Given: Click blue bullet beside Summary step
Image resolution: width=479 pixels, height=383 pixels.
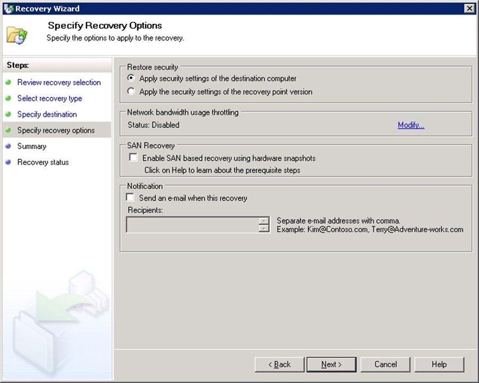Looking at the screenshot, I should [9, 146].
